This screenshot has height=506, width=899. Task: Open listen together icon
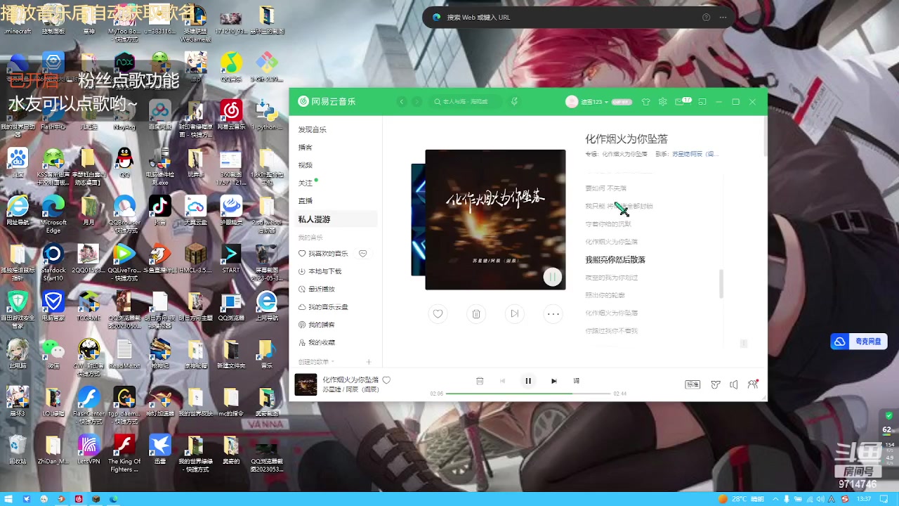(x=753, y=384)
